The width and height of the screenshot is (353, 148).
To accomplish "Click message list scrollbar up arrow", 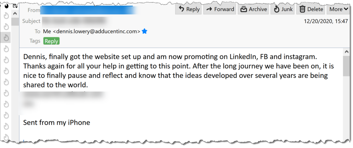I will point(15,13).
